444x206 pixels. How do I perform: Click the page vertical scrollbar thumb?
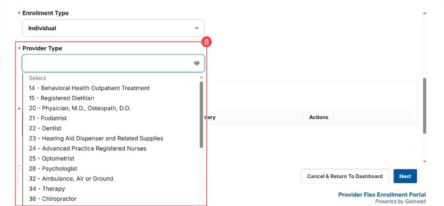[x=425, y=106]
